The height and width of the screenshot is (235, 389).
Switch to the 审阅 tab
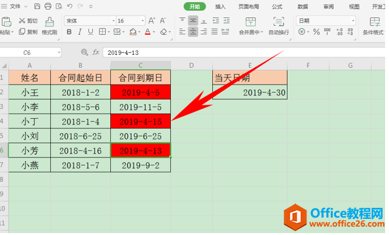(328, 6)
